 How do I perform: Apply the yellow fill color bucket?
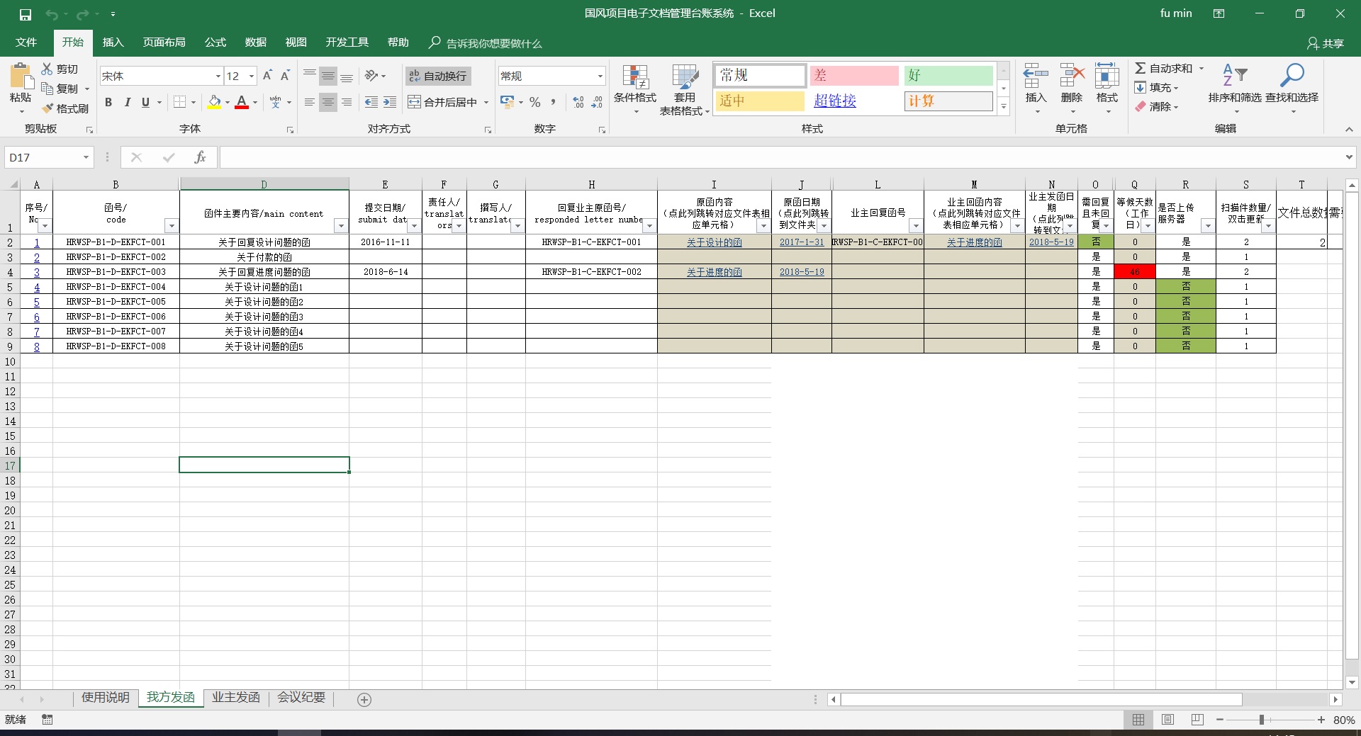coord(214,103)
